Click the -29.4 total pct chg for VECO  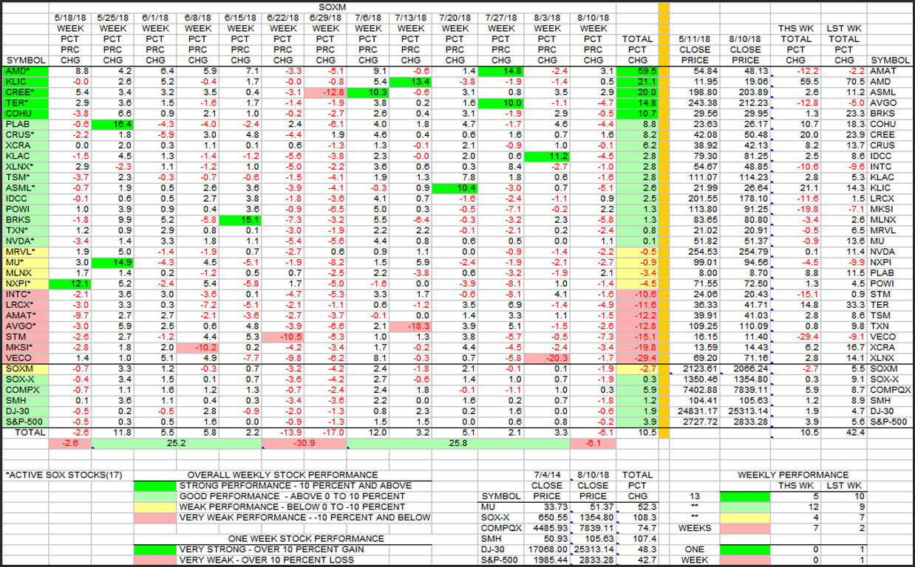pos(636,358)
